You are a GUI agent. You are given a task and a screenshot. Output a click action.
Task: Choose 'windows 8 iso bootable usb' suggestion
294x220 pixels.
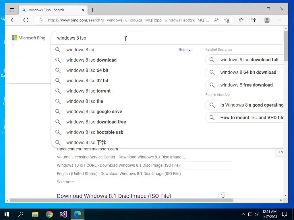(x=95, y=132)
